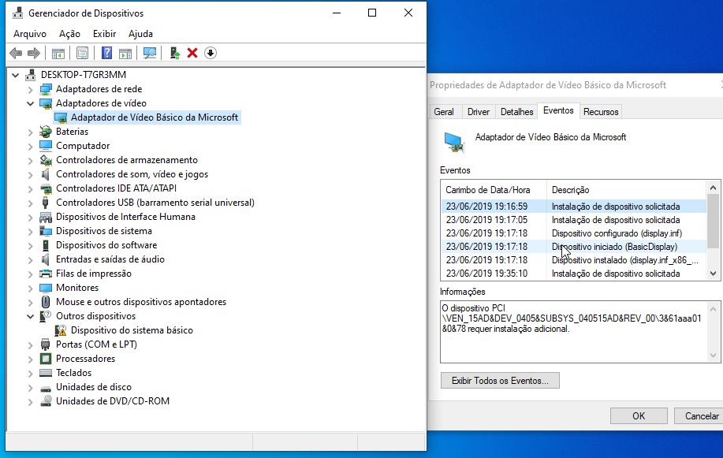Expand the Processadores category arrow
This screenshot has width=723, height=458.
(x=31, y=359)
